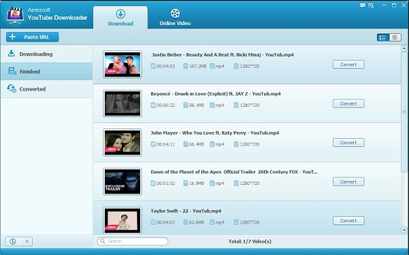Convert the Beyoncé Drunk in Love video
Viewport: 409px width, 255px height.
pyautogui.click(x=348, y=103)
